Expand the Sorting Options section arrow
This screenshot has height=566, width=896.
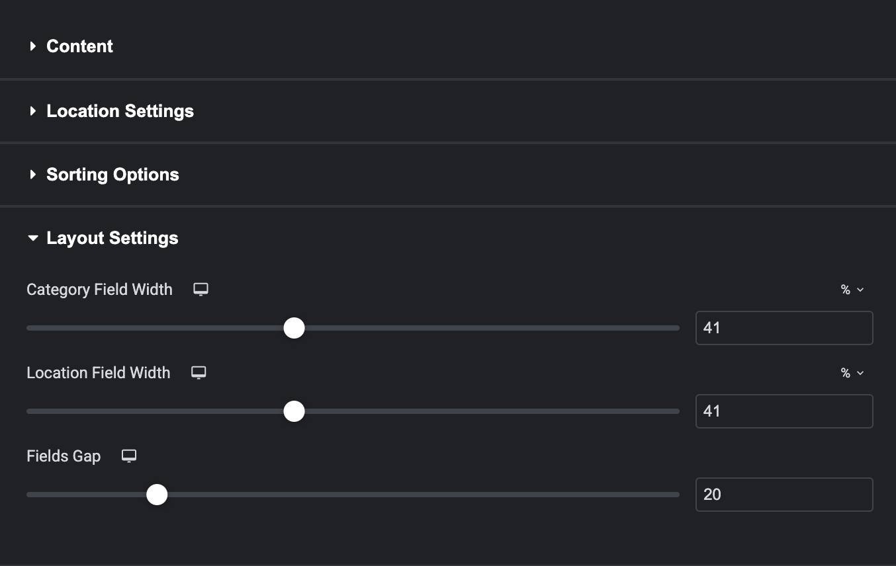[x=32, y=175]
